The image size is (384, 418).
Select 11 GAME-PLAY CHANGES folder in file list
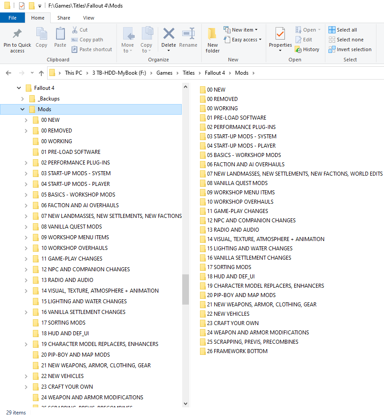click(x=234, y=211)
